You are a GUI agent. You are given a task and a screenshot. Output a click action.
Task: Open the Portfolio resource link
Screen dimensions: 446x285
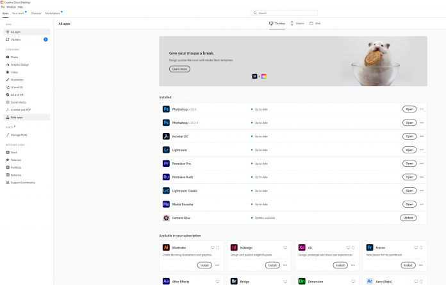coord(27,167)
